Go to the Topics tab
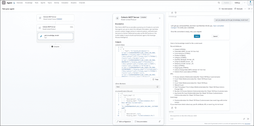The image size is (254, 126). 50,3
